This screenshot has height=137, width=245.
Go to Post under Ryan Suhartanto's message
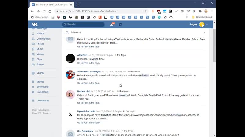89,123
